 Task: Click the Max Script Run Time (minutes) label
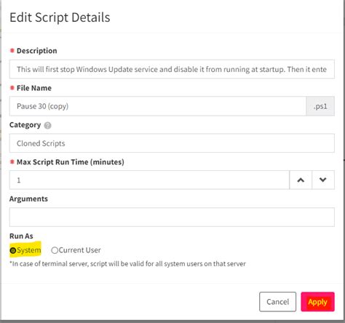coord(71,161)
